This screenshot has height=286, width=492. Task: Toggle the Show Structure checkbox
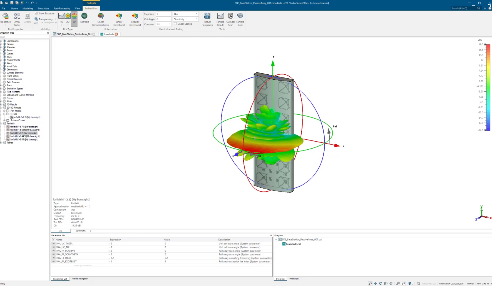point(36,13)
